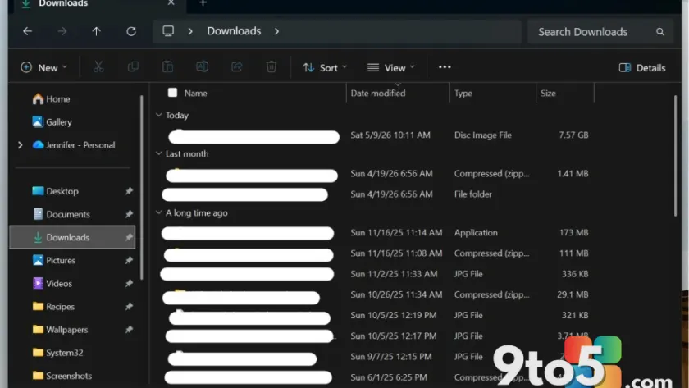This screenshot has width=689, height=388.
Task: Click the Paste clipboard icon
Action: pyautogui.click(x=167, y=66)
